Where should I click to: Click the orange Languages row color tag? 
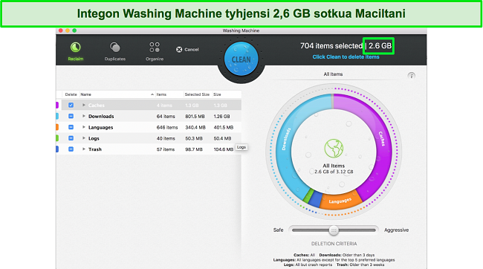[x=57, y=127]
